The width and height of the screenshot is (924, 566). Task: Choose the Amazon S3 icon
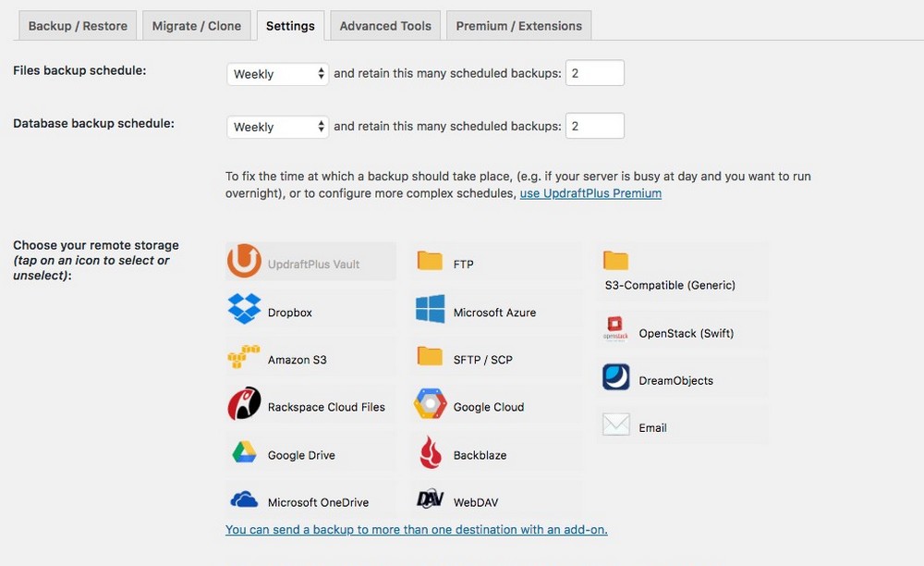coord(244,357)
